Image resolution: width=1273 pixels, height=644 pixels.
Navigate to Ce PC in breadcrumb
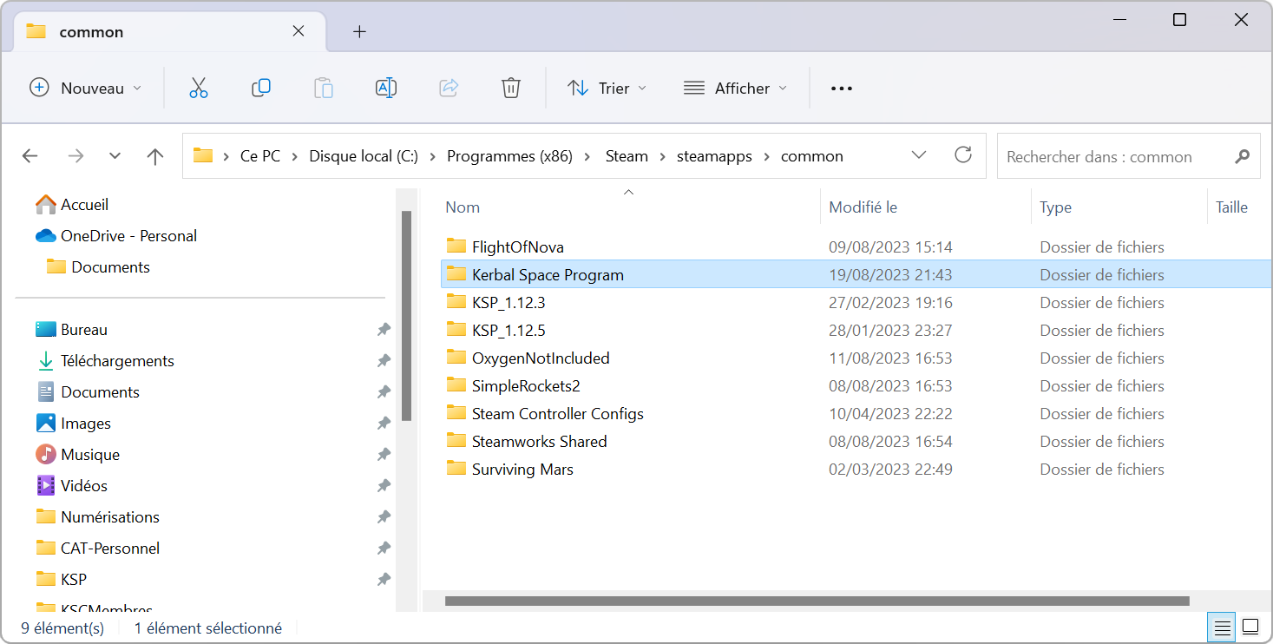click(x=260, y=156)
